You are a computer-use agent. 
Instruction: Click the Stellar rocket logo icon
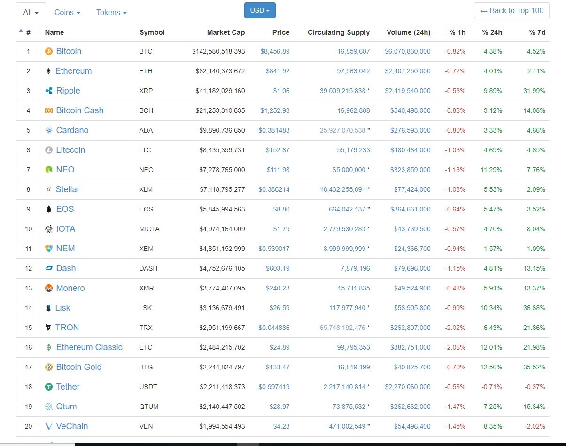click(x=48, y=189)
